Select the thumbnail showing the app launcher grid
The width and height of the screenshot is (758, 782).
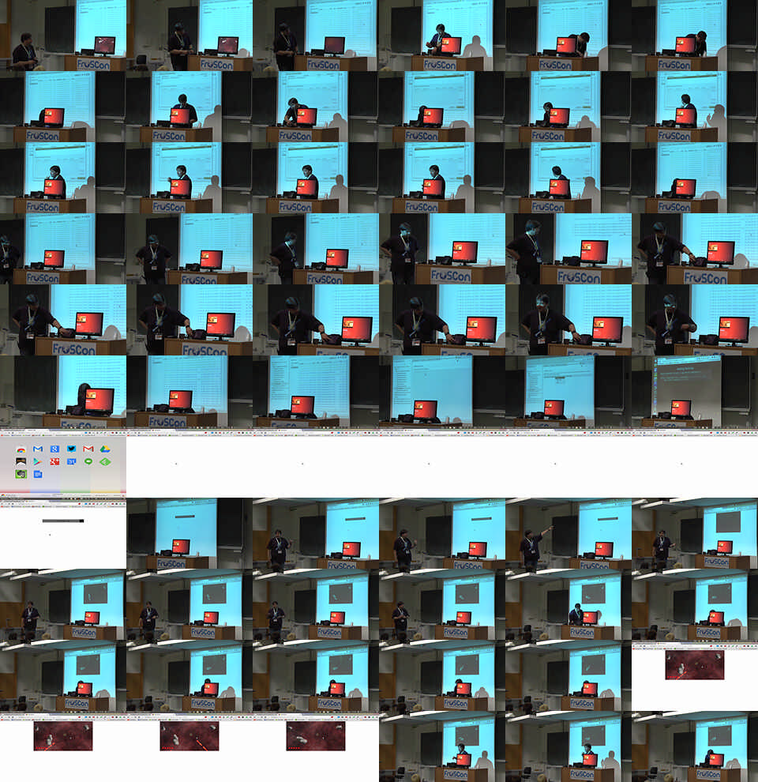pos(63,462)
